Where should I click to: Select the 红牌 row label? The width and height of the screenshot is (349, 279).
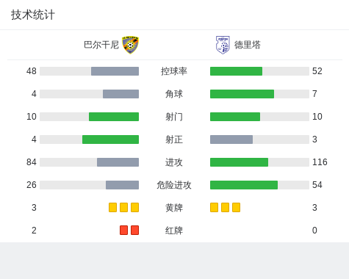(x=174, y=231)
